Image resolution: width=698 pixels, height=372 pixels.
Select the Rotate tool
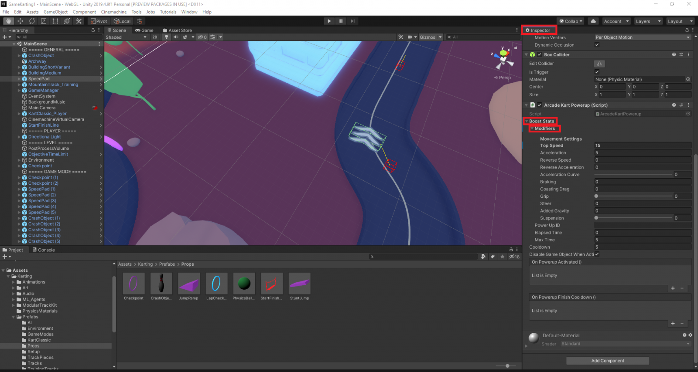tap(32, 21)
